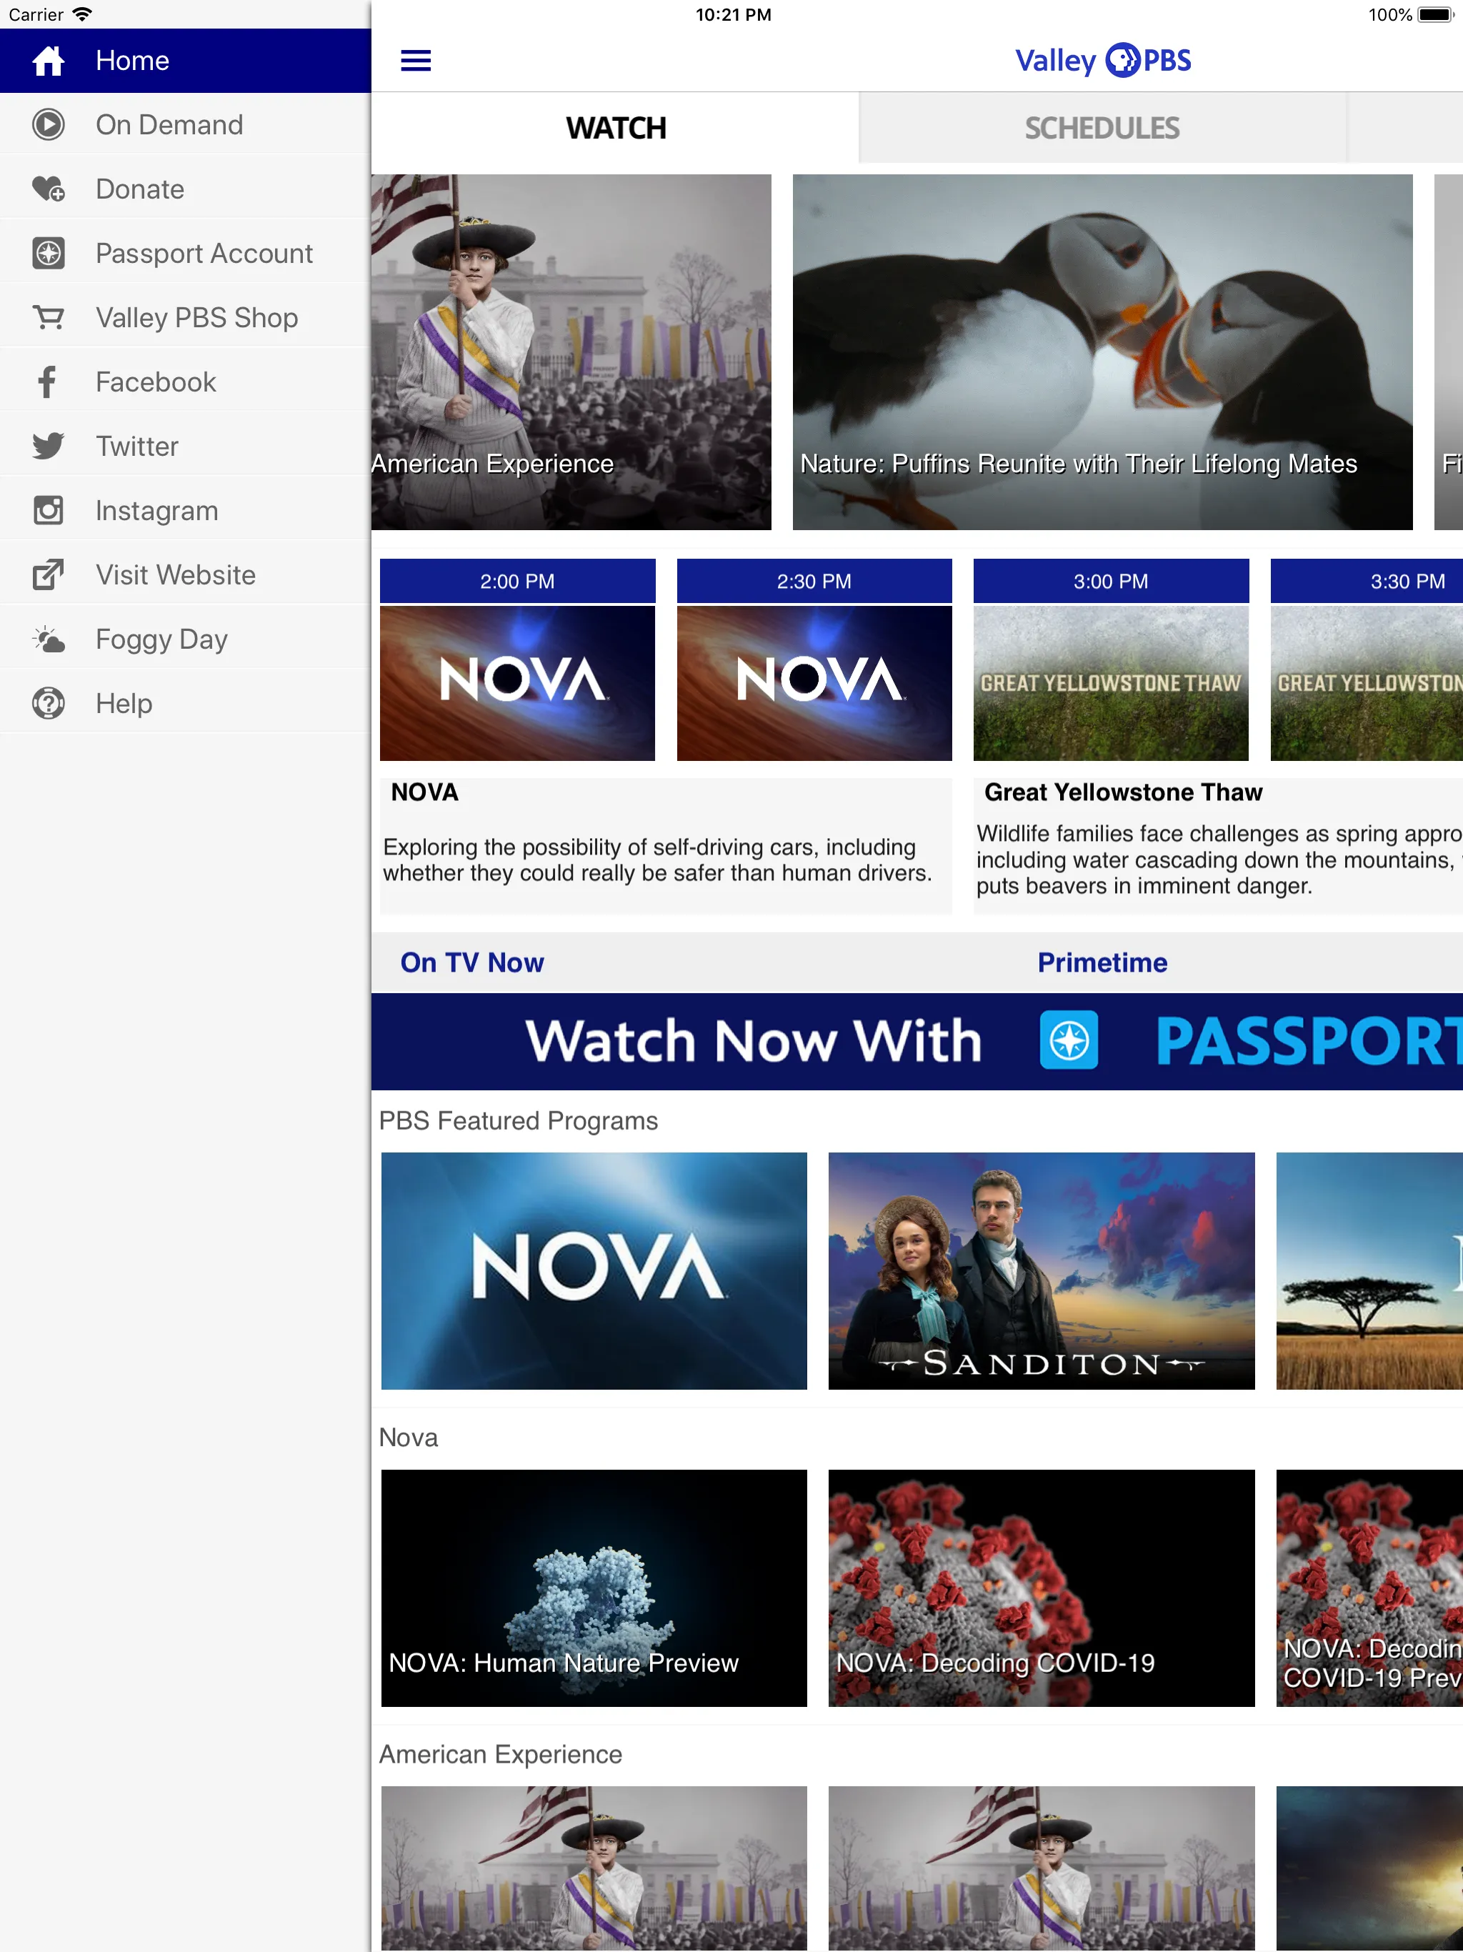Open the Donate menu item
Screen dimensions: 1463x1952
pos(185,189)
